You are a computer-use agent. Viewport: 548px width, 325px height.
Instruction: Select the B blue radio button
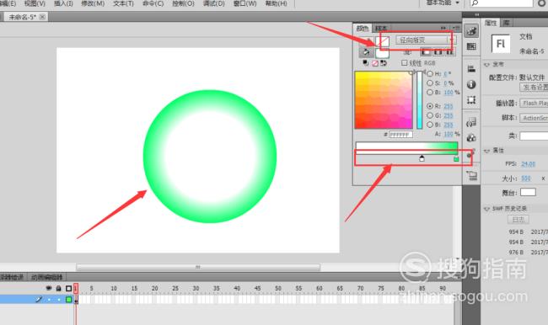430,125
